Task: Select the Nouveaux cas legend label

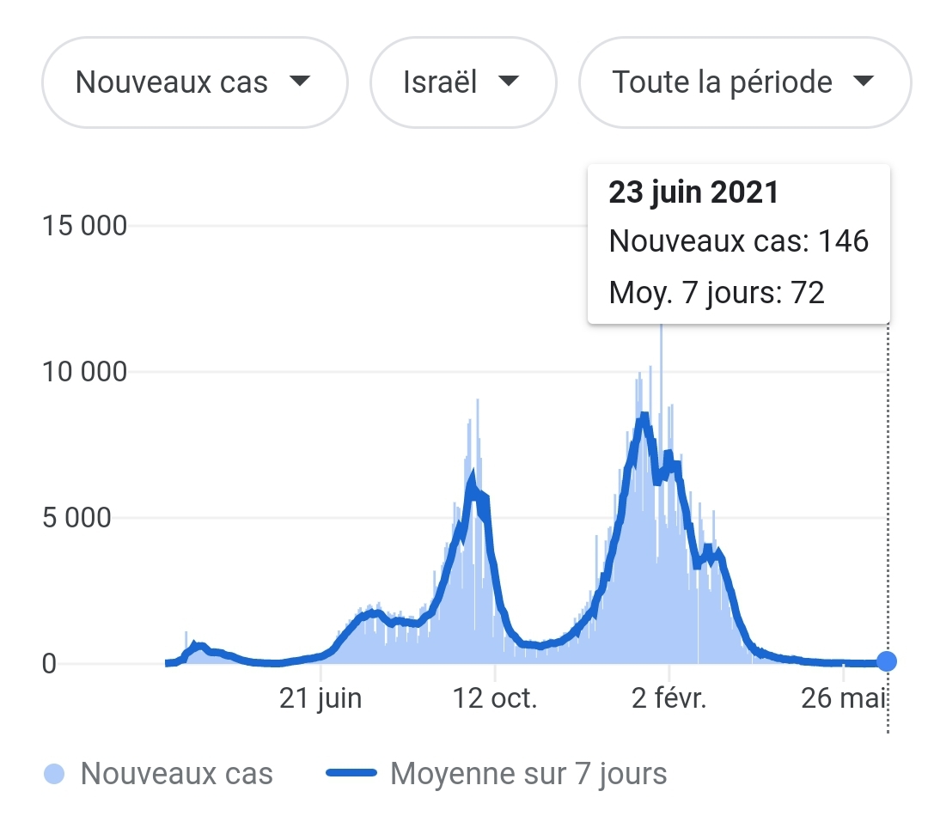Action: [x=176, y=774]
